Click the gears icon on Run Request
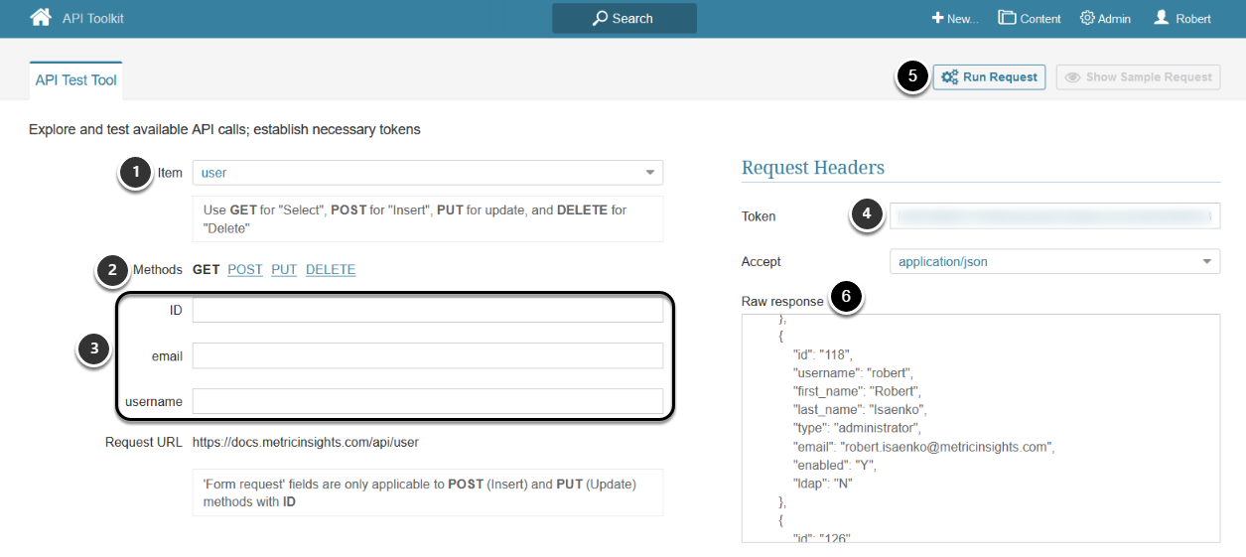Screen dimensions: 1246x557 click(950, 77)
